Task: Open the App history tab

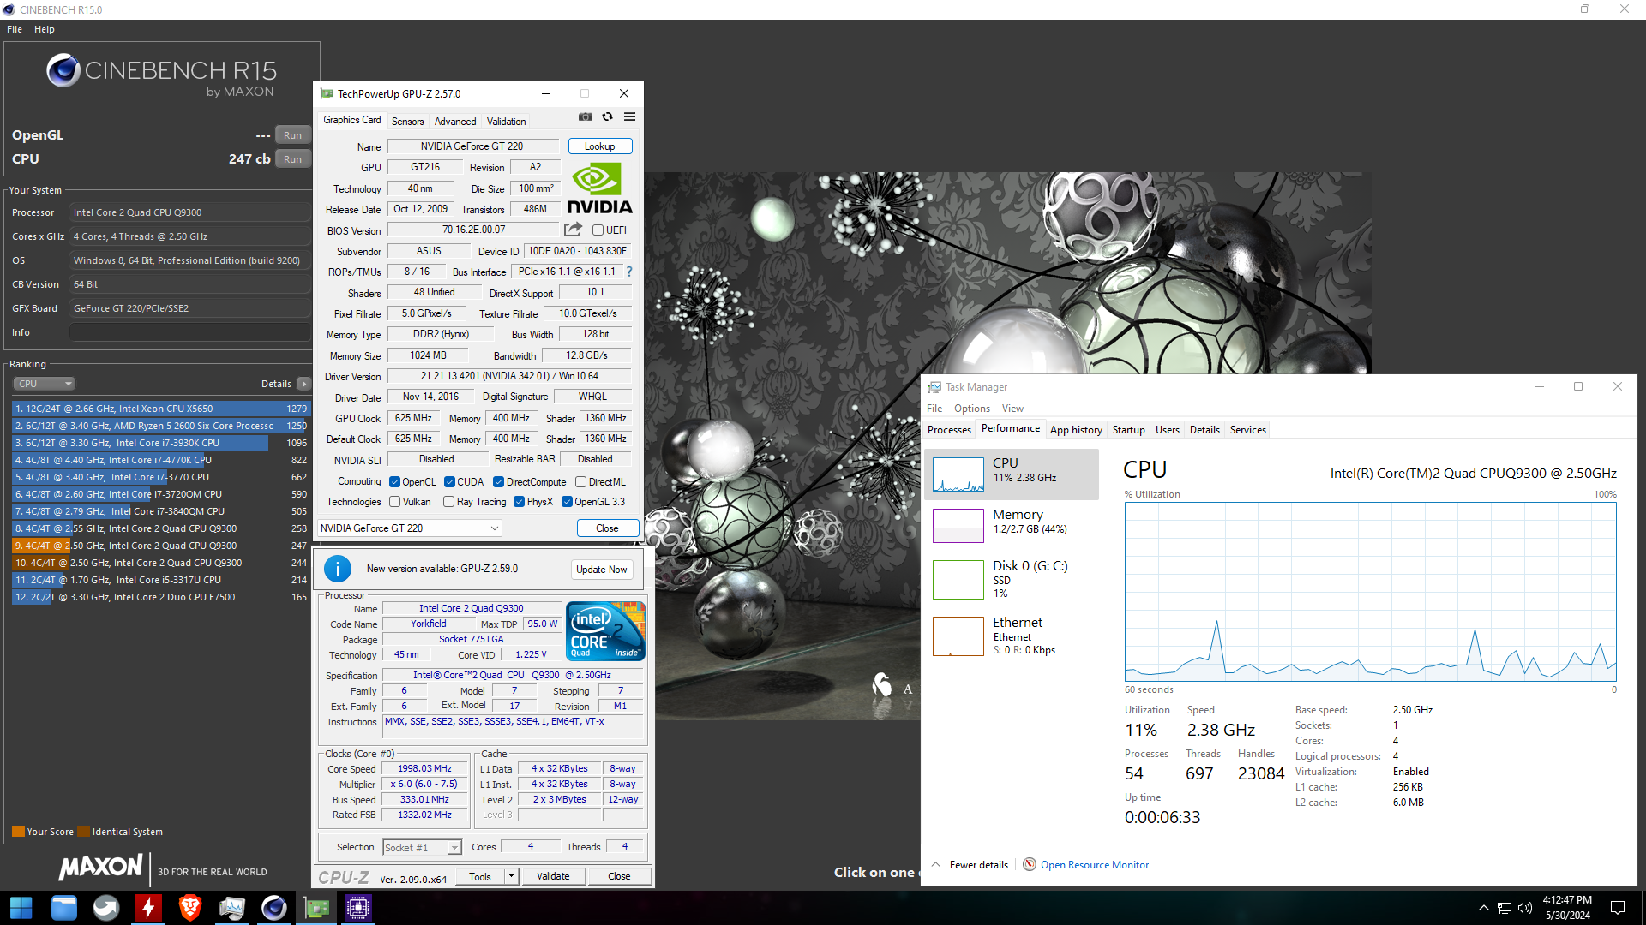Action: (x=1076, y=430)
